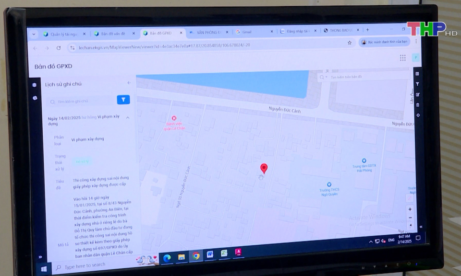Open the attribute table icon on right toolbar
This screenshot has width=461, height=276.
pyautogui.click(x=417, y=74)
